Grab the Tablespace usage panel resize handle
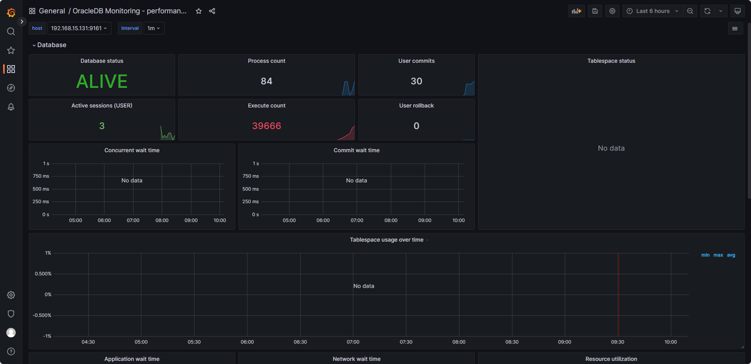The image size is (751, 364). pos(742,347)
